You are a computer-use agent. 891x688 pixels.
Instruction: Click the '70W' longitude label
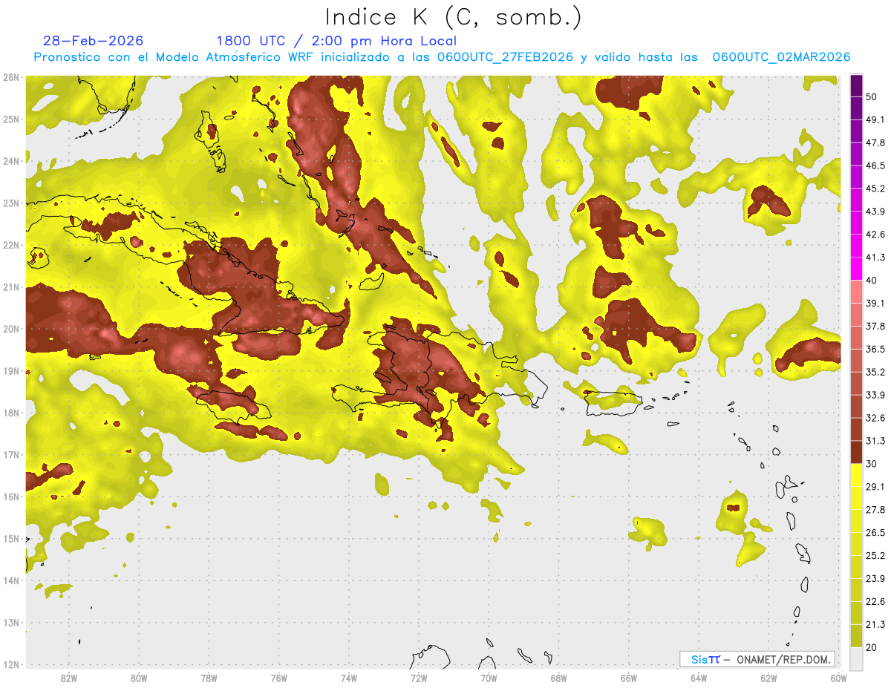coord(489,678)
